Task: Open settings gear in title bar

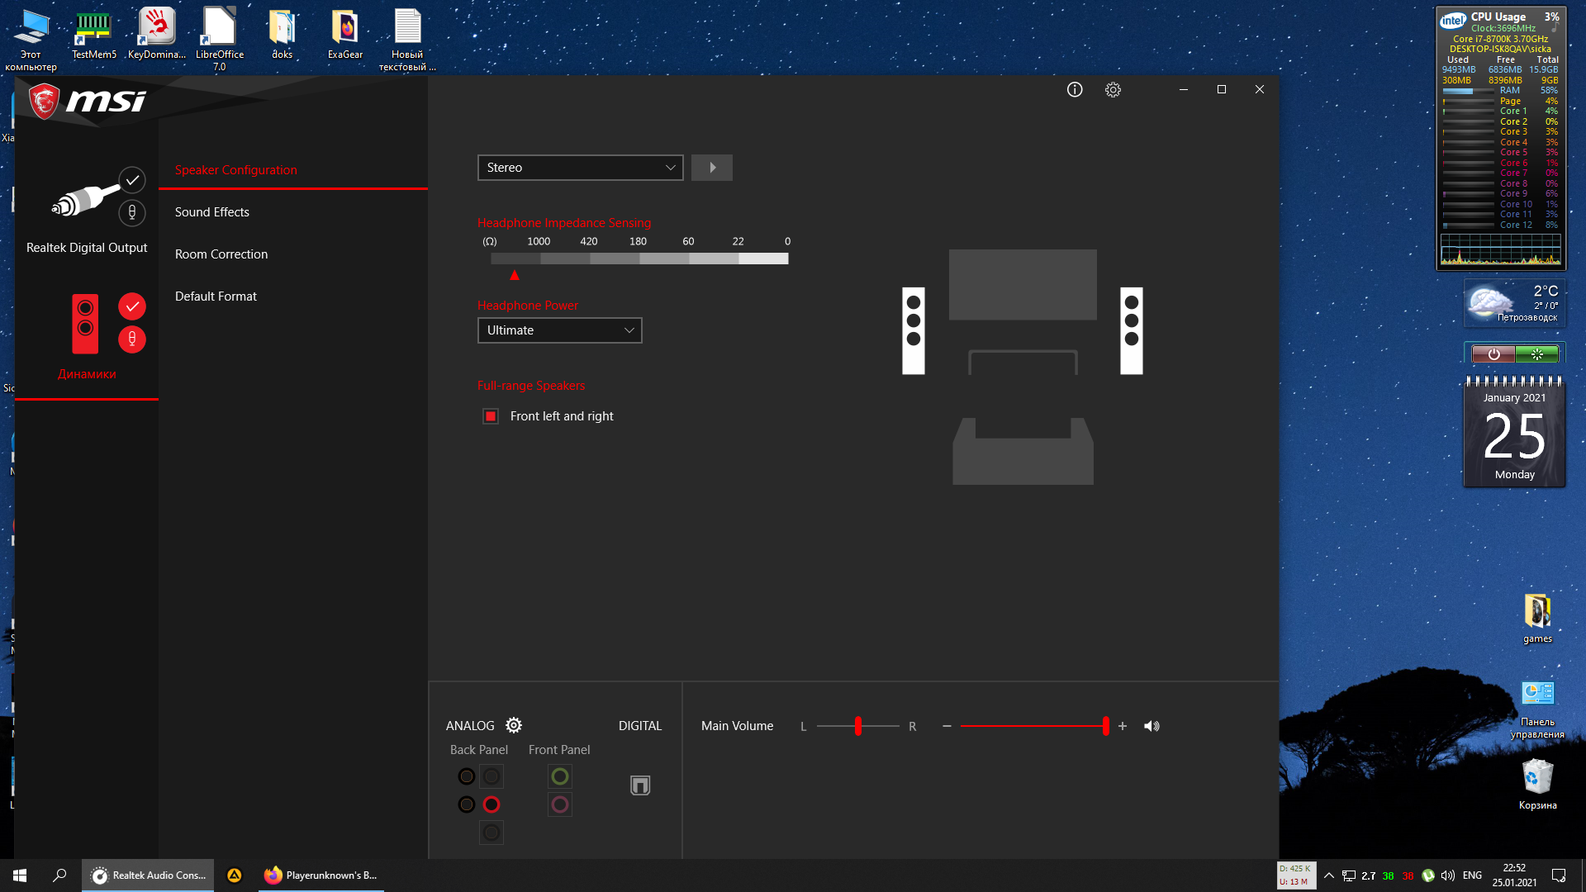Action: pyautogui.click(x=1113, y=90)
